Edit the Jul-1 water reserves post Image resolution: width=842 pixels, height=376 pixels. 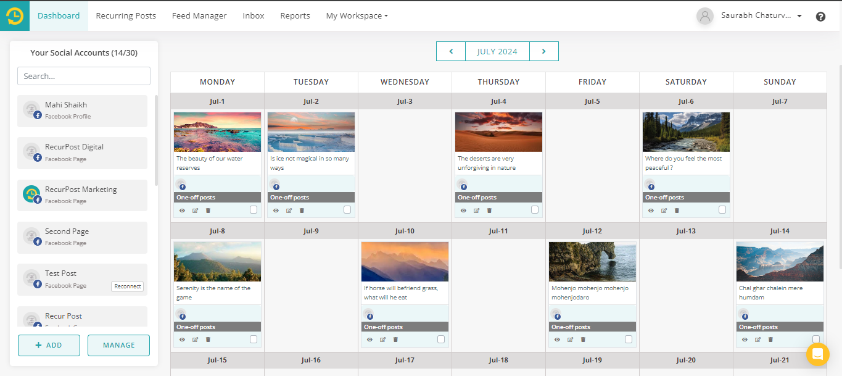tap(195, 211)
